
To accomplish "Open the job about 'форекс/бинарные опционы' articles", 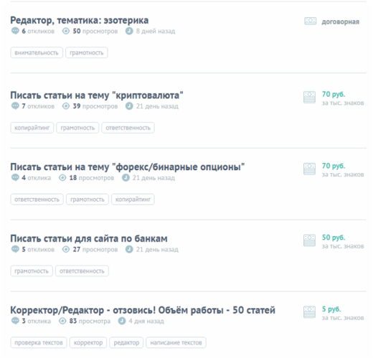I will 128,167.
